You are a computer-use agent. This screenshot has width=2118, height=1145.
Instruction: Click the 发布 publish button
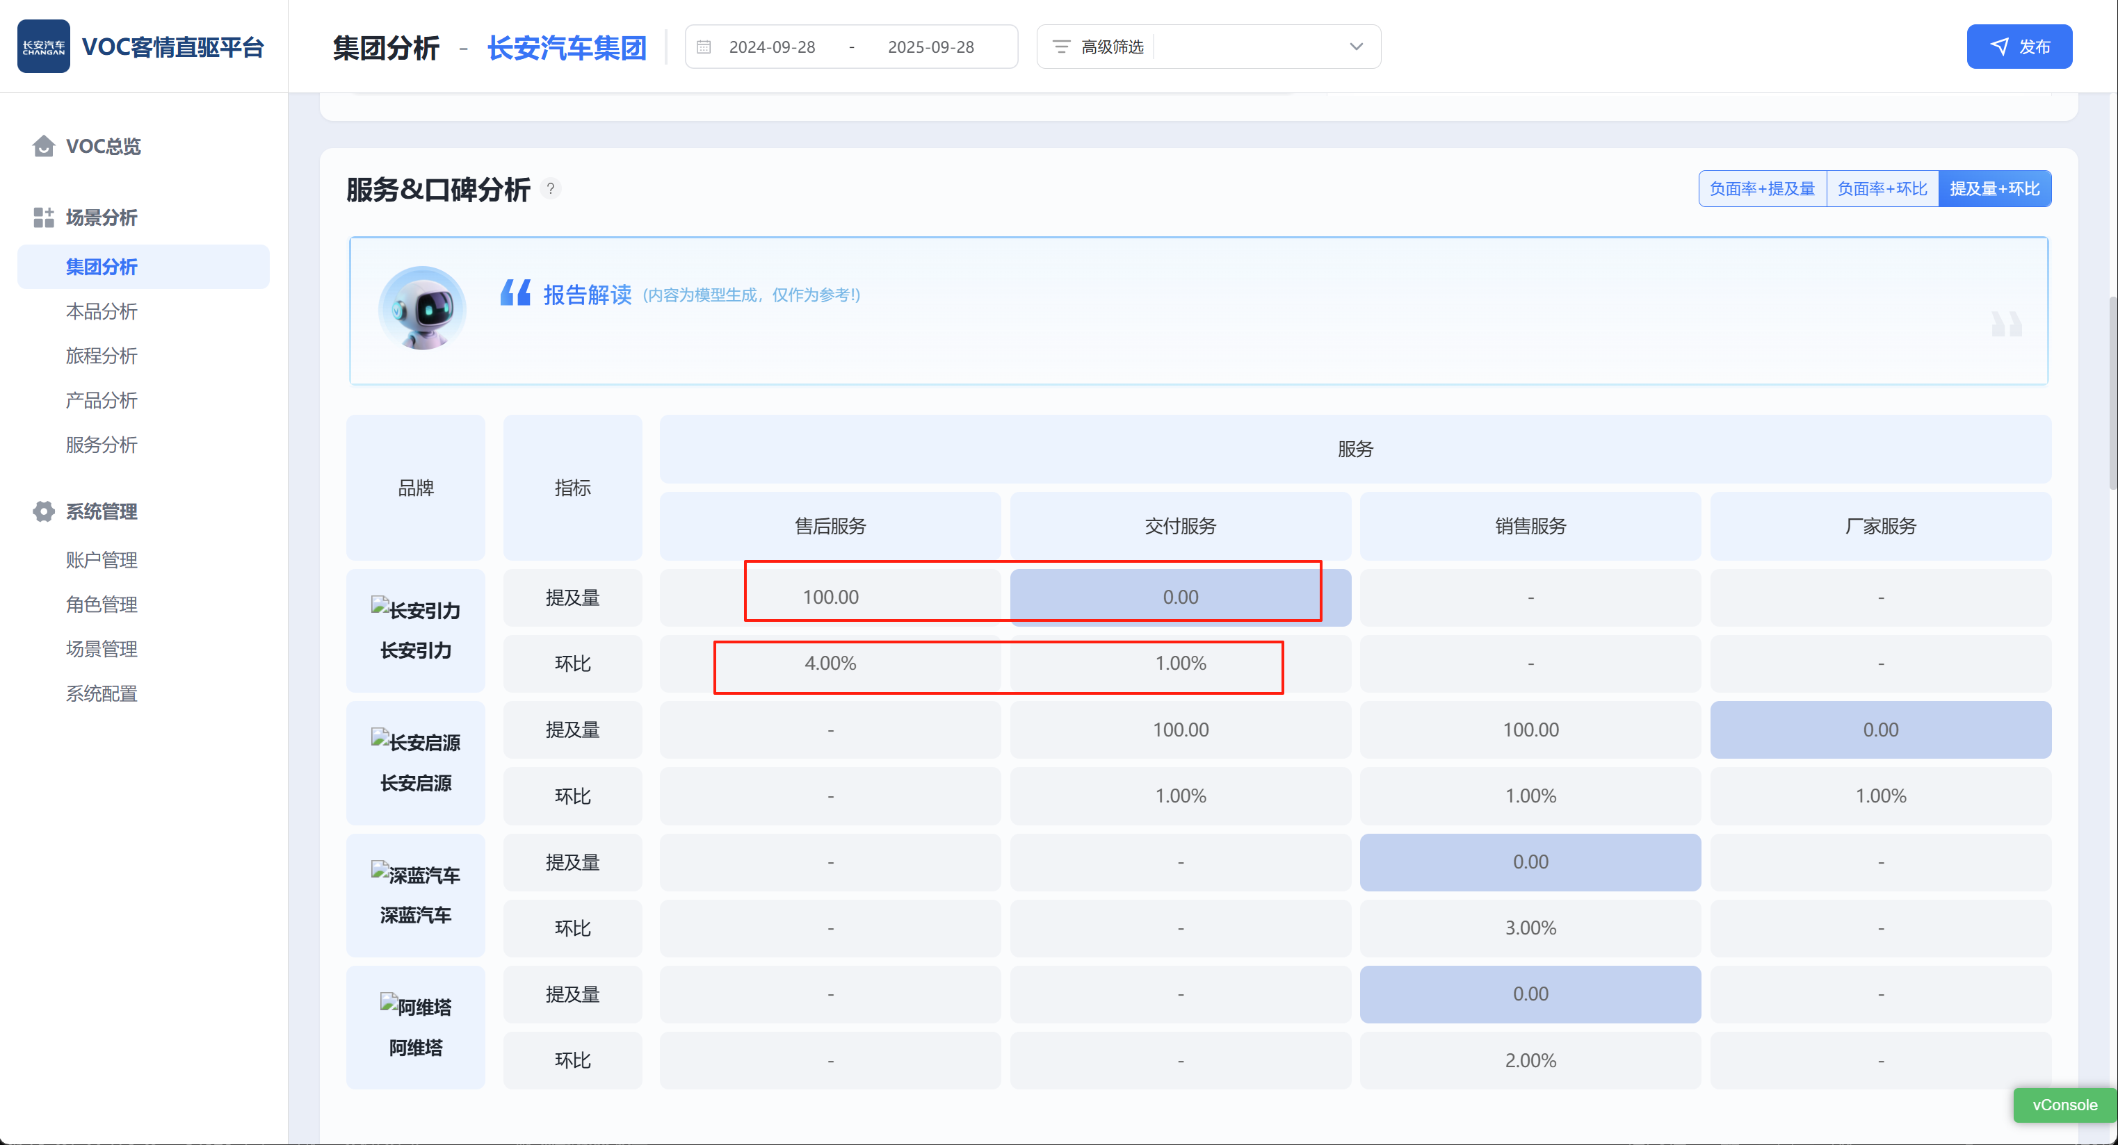tap(2019, 47)
